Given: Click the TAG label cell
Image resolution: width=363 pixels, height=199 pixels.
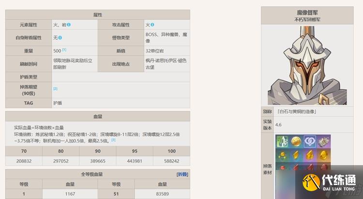Looking at the screenshot, I should 29,103.
